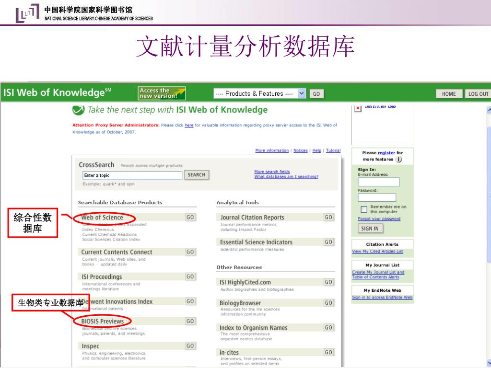This screenshot has width=491, height=368.
Task: Click the green checkmark icon beside 'Take the next step'
Action: click(78, 110)
